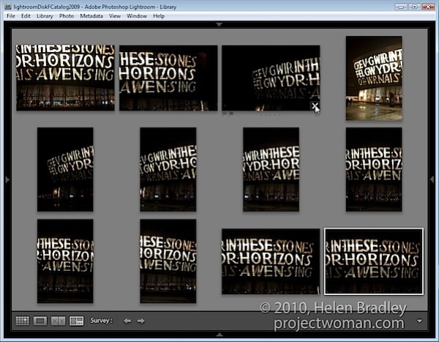Viewport: 439px width, 342px height.
Task: Open the Edit menu
Action: coord(26,16)
